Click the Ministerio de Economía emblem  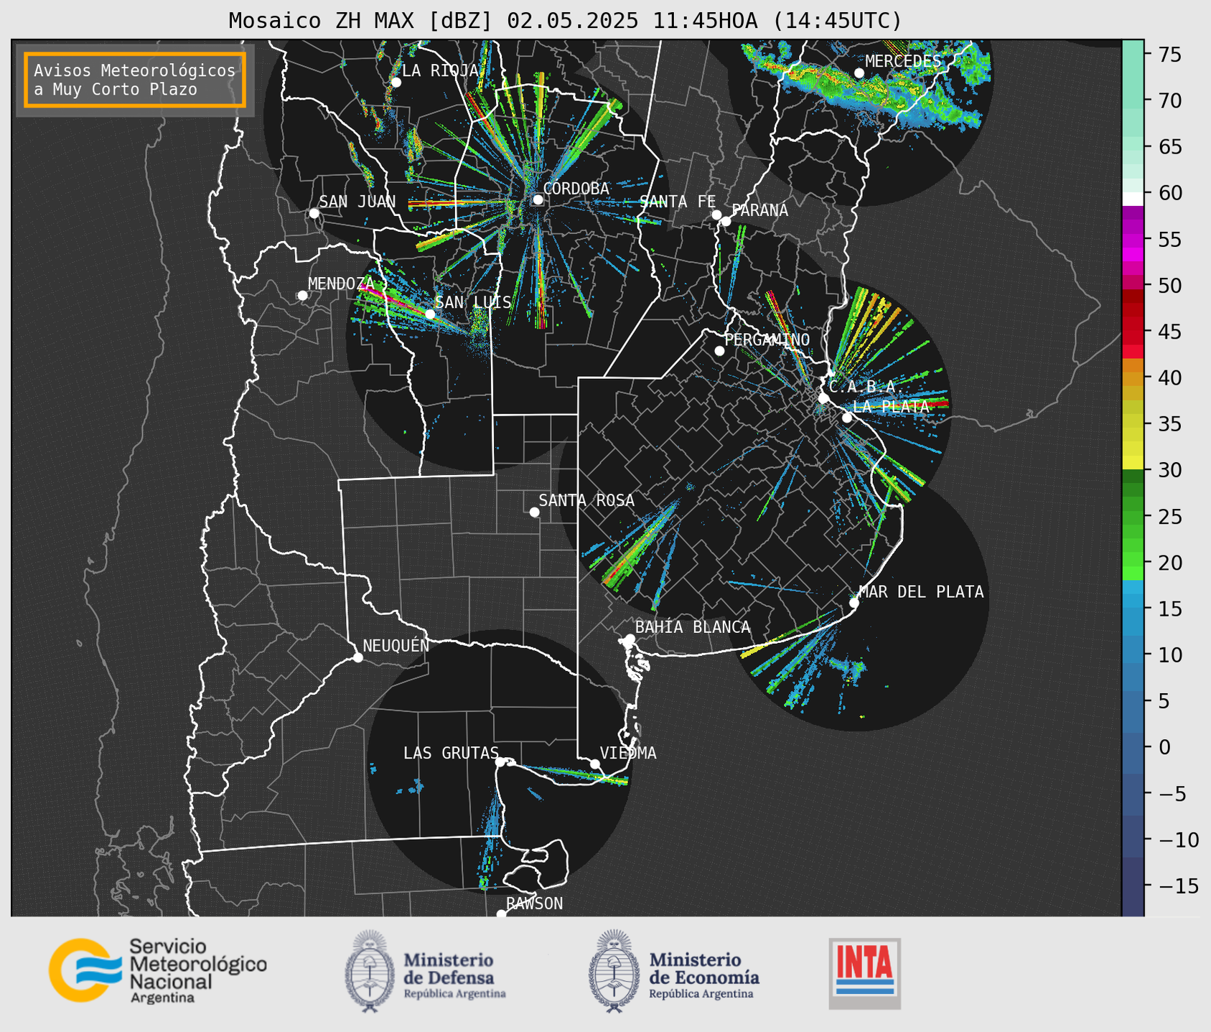(x=614, y=971)
